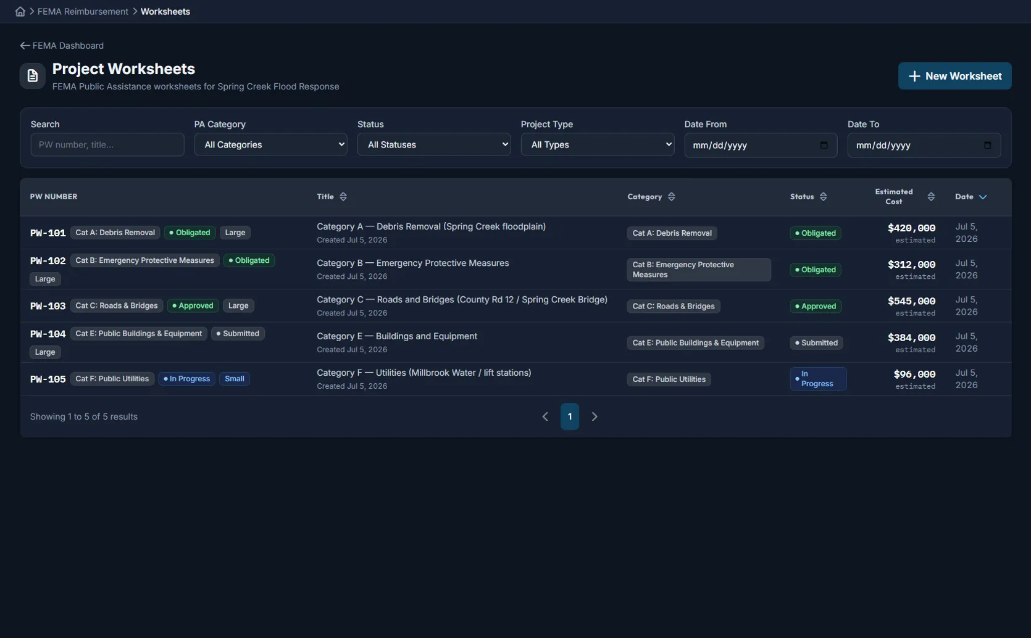Open worksheet PW-104
This screenshot has height=638, width=1031.
coord(48,334)
